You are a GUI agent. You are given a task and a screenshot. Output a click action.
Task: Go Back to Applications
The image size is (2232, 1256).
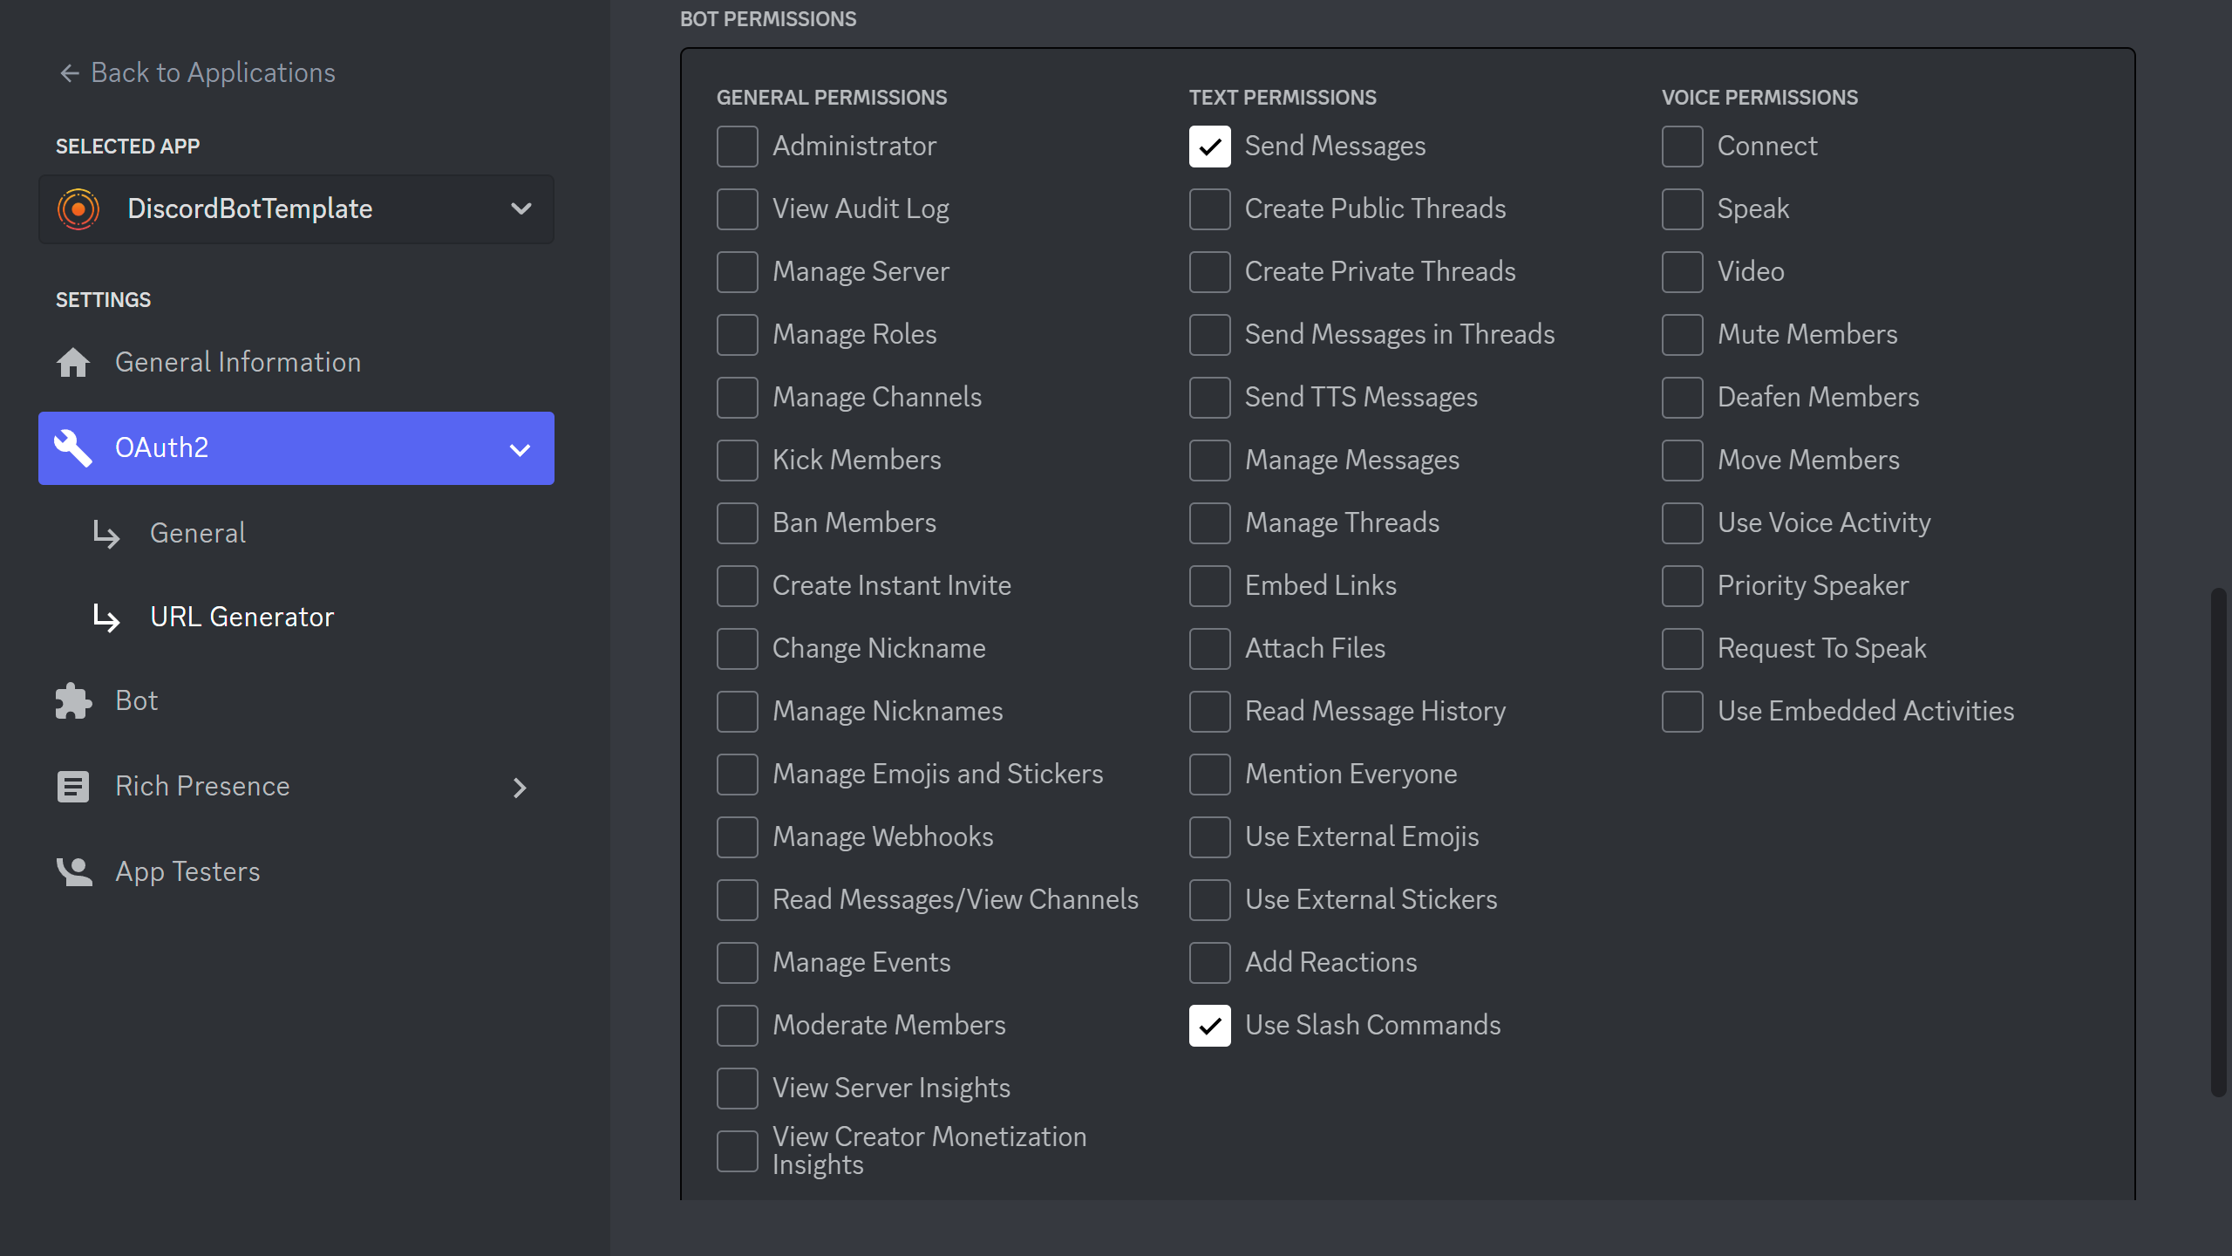[213, 72]
